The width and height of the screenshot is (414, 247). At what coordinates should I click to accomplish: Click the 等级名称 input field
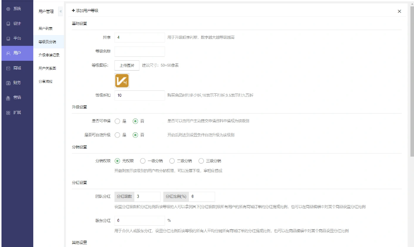click(139, 51)
